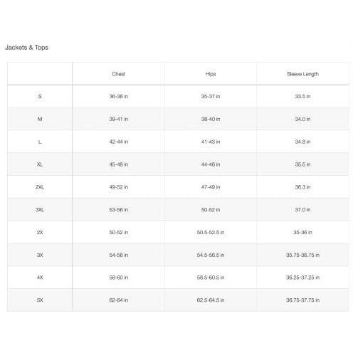Click the 38-40 in hips cell

[211, 119]
